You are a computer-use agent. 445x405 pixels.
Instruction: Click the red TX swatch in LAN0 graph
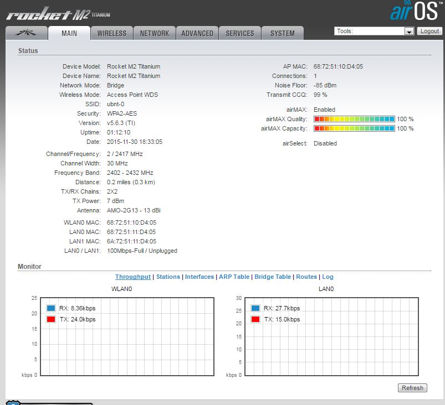click(x=255, y=319)
